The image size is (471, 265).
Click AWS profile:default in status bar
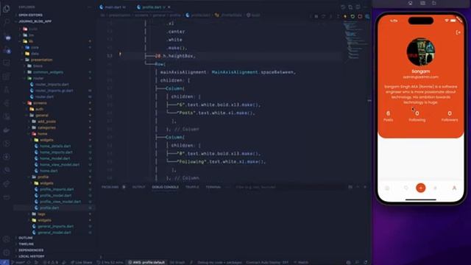[147, 262]
